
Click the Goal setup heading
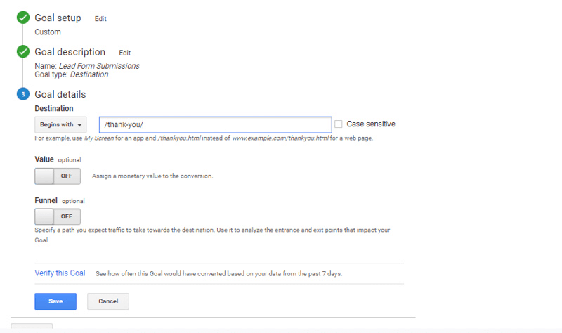coord(58,18)
